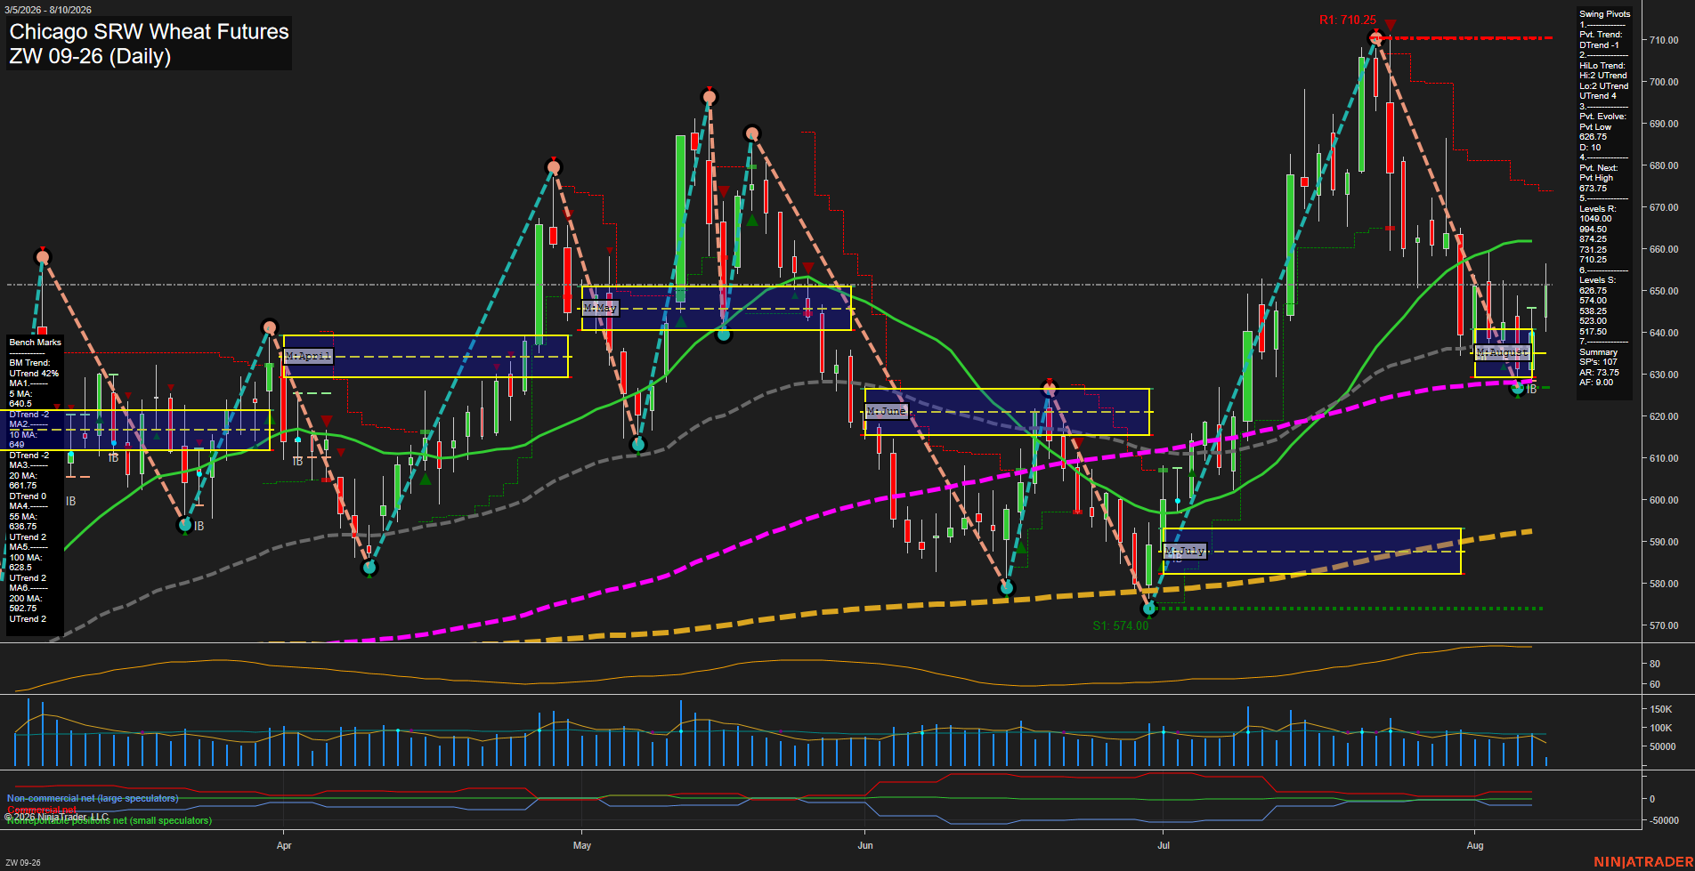Click the AF: 9.00 summary value
Viewport: 1695px width, 871px height.
tap(1596, 383)
